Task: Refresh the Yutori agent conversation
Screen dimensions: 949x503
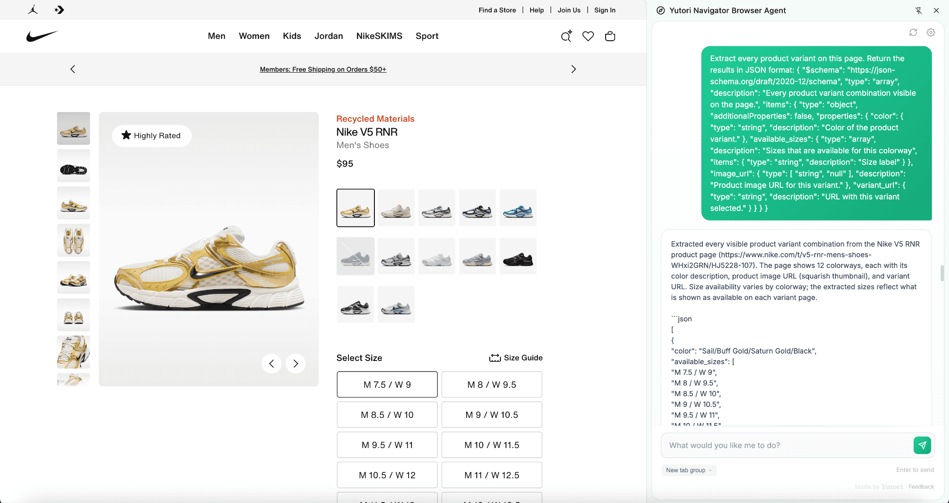Action: 913,32
